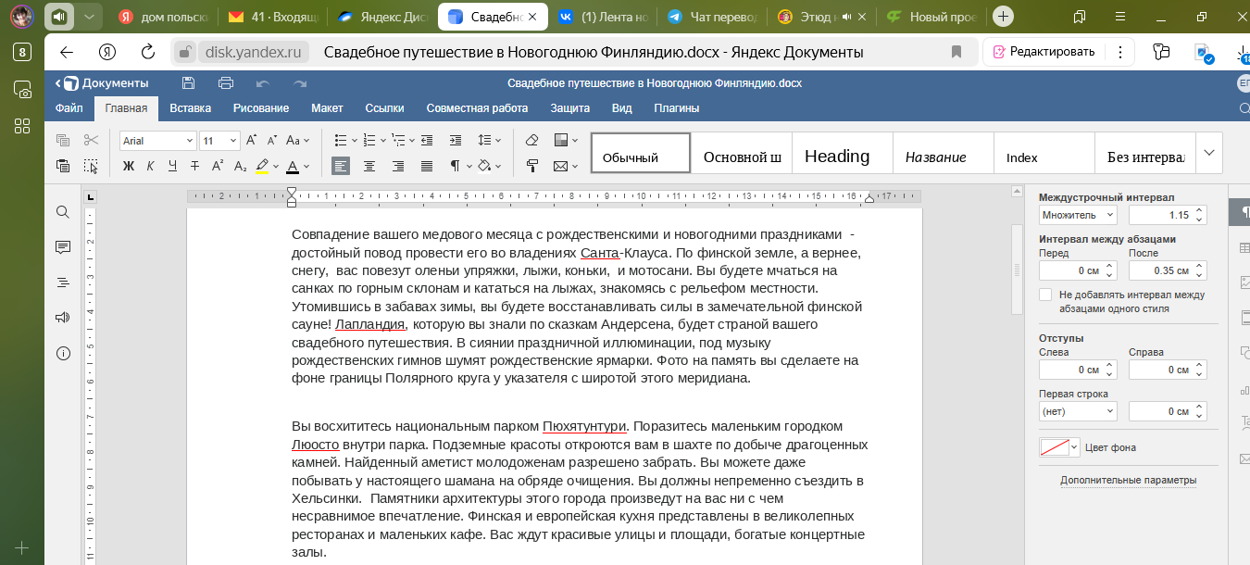Switch to the Совместная работа tab
Screen dimensions: 1250x565
click(477, 108)
